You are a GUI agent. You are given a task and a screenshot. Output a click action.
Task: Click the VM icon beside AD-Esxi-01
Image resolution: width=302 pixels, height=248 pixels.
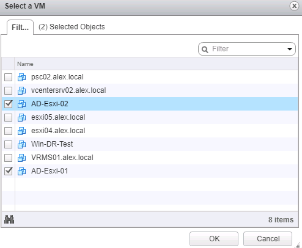pos(21,171)
